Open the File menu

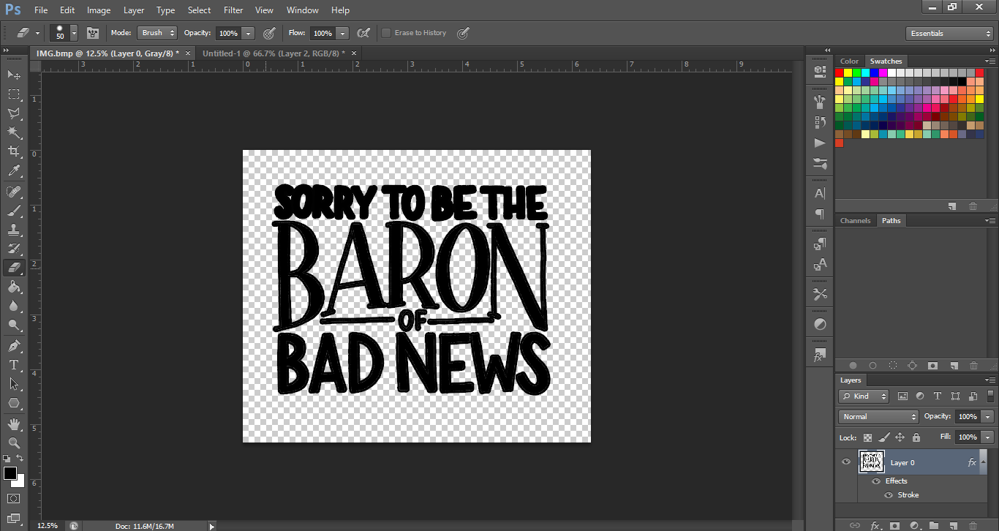coord(41,10)
